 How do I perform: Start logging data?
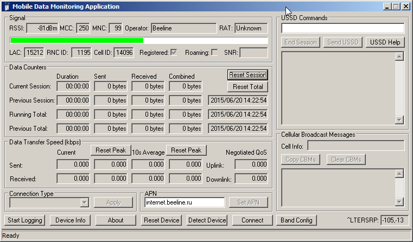tap(25, 220)
